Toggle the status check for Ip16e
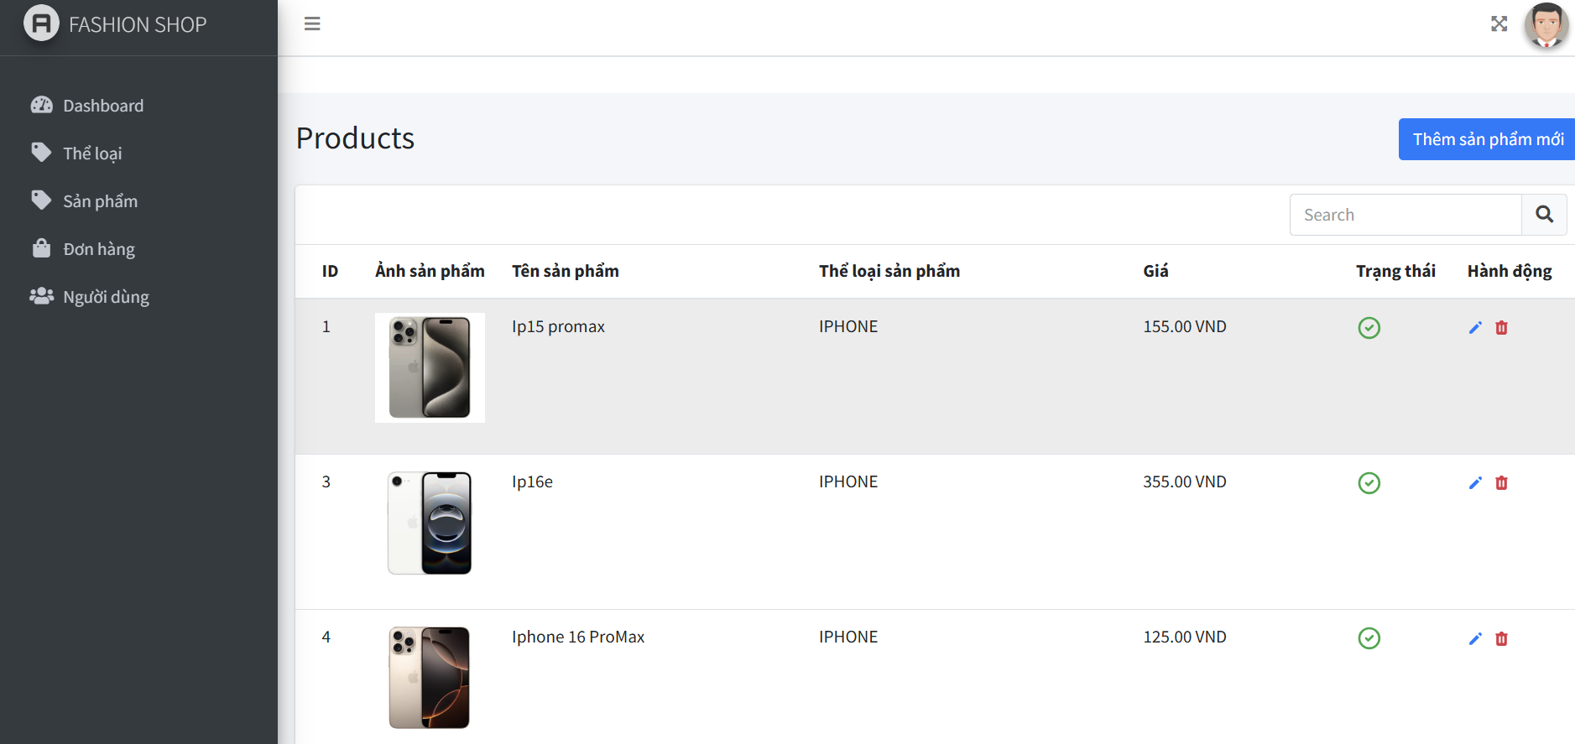The image size is (1575, 744). [1369, 483]
